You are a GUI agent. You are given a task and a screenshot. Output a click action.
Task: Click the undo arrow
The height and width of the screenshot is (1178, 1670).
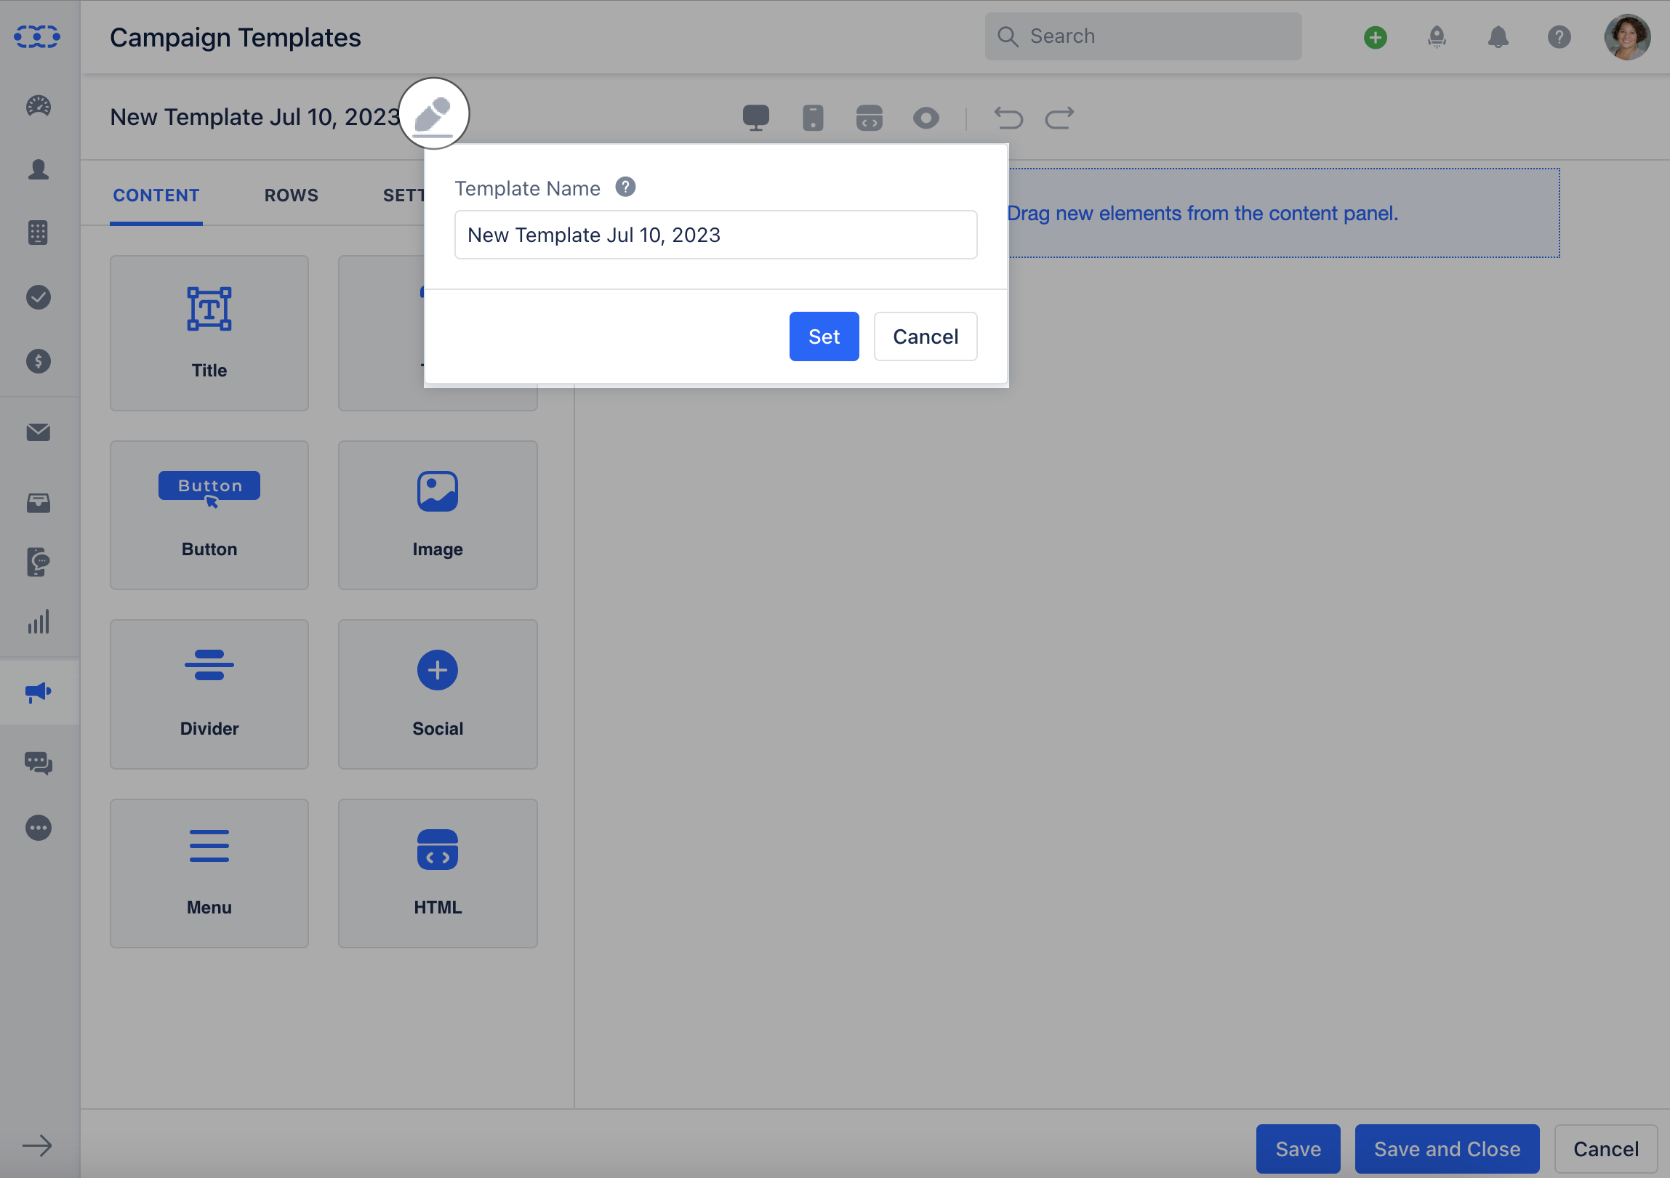tap(1008, 117)
